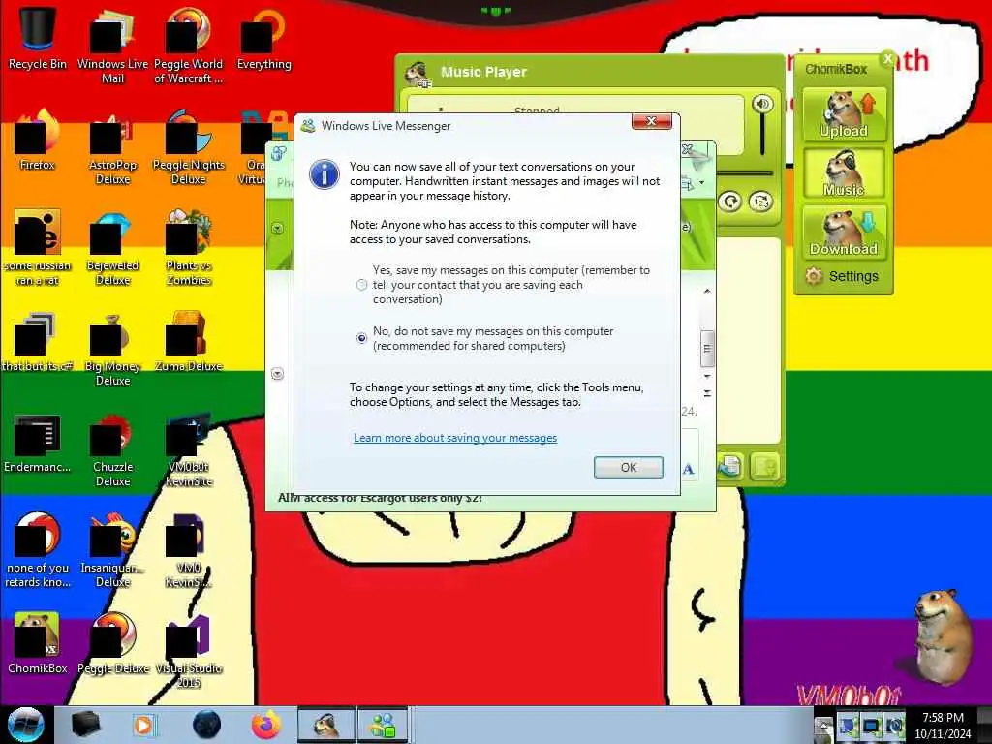Open Bejeweled Deluxe shortcut
992x744 pixels.
pos(112,247)
